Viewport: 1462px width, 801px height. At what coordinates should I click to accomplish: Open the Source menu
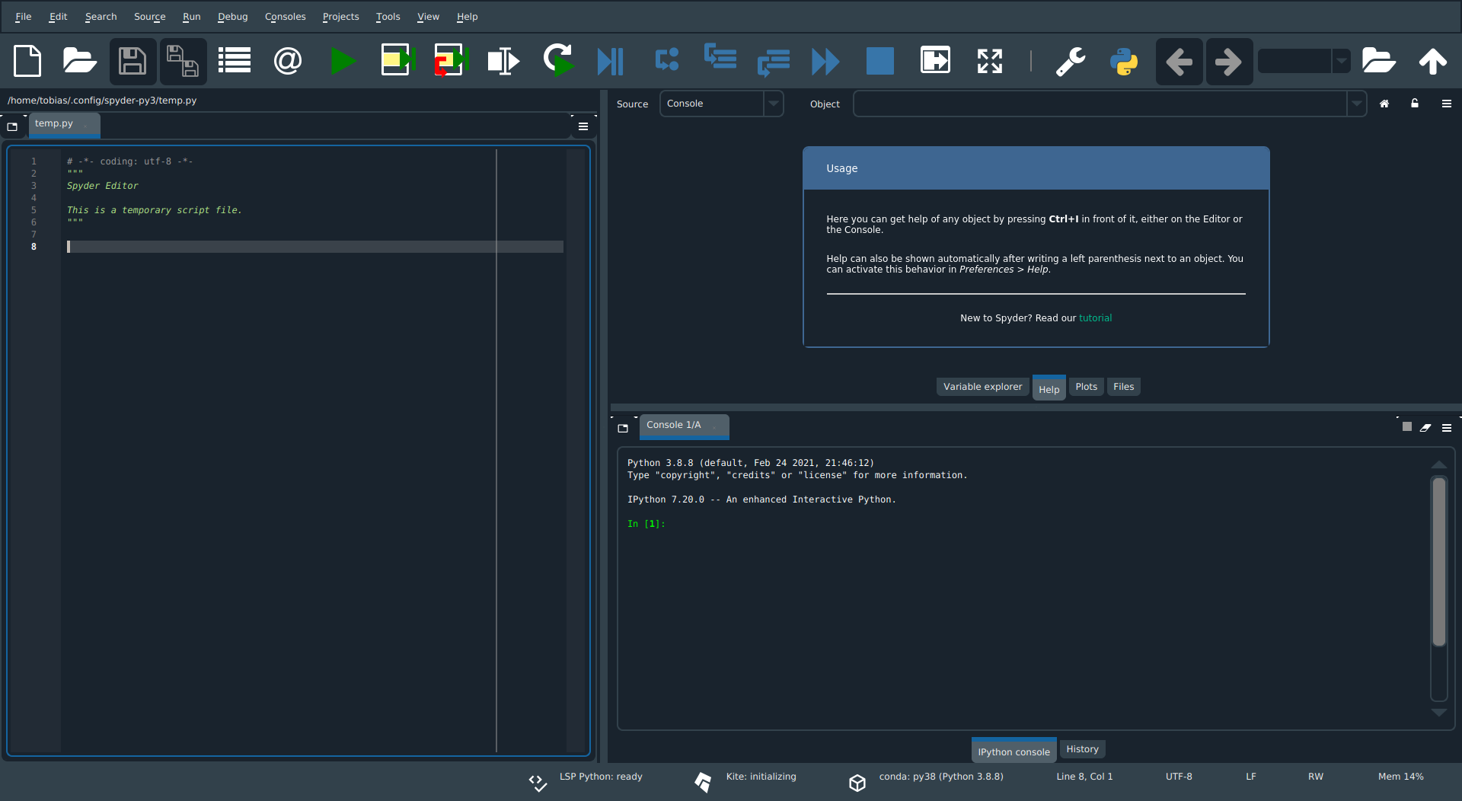[x=150, y=17]
